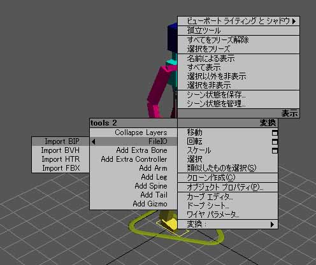Select Add Leg

tap(133, 177)
